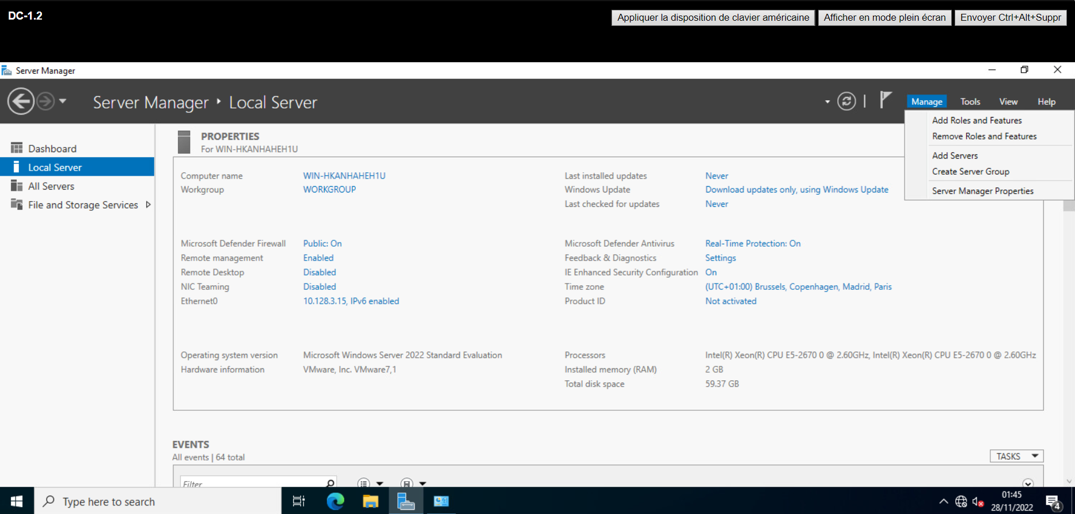The height and width of the screenshot is (514, 1075).
Task: Open the notifications flag icon
Action: point(886,100)
